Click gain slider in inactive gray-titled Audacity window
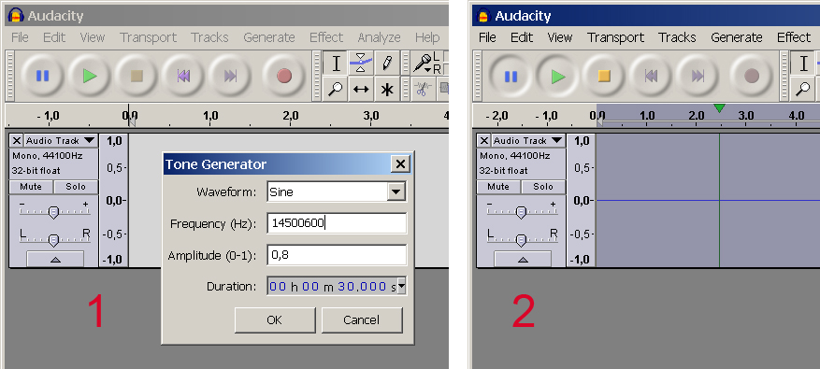The image size is (820, 369). click(54, 211)
